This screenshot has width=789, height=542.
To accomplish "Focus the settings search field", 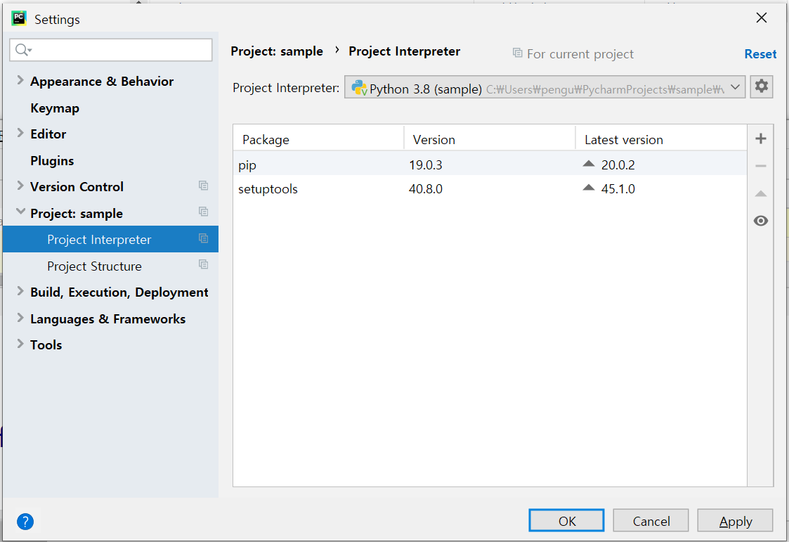I will coord(111,50).
